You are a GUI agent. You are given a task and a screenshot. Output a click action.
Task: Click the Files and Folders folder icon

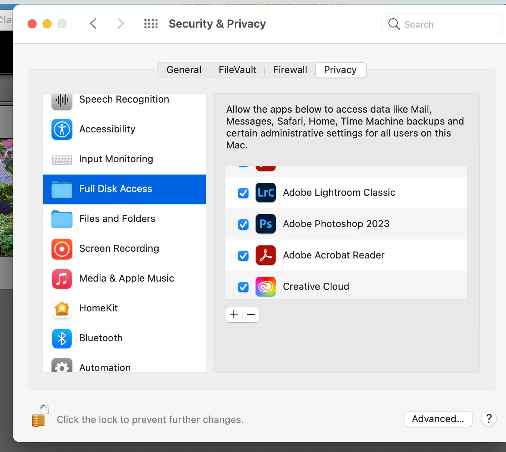pyautogui.click(x=62, y=219)
